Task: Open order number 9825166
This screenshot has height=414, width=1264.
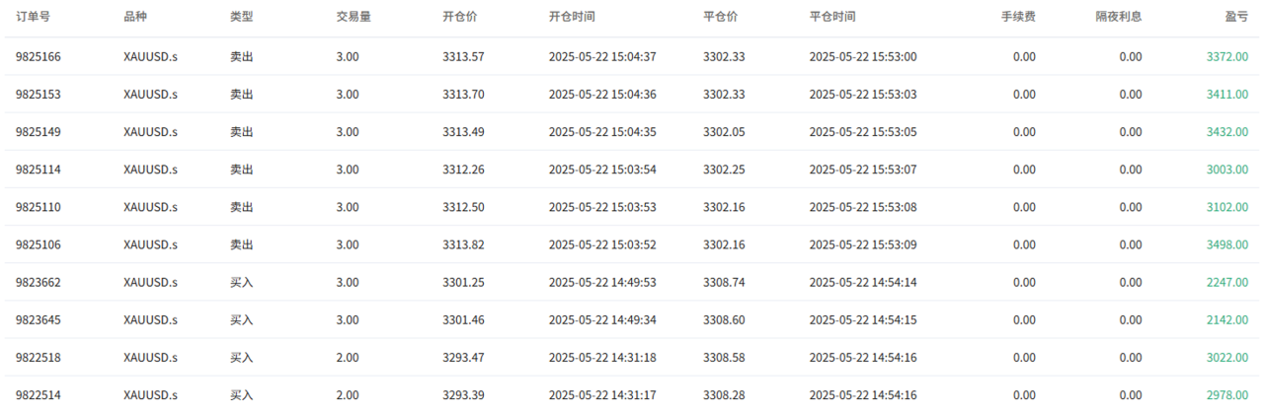Action: click(39, 57)
